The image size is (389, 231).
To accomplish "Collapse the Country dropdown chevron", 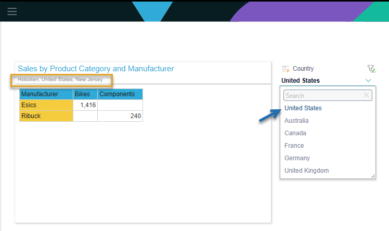I will [368, 81].
